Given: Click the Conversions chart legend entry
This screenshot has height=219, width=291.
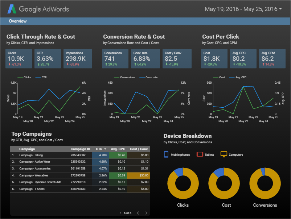Looking at the screenshot, I should (124, 77).
